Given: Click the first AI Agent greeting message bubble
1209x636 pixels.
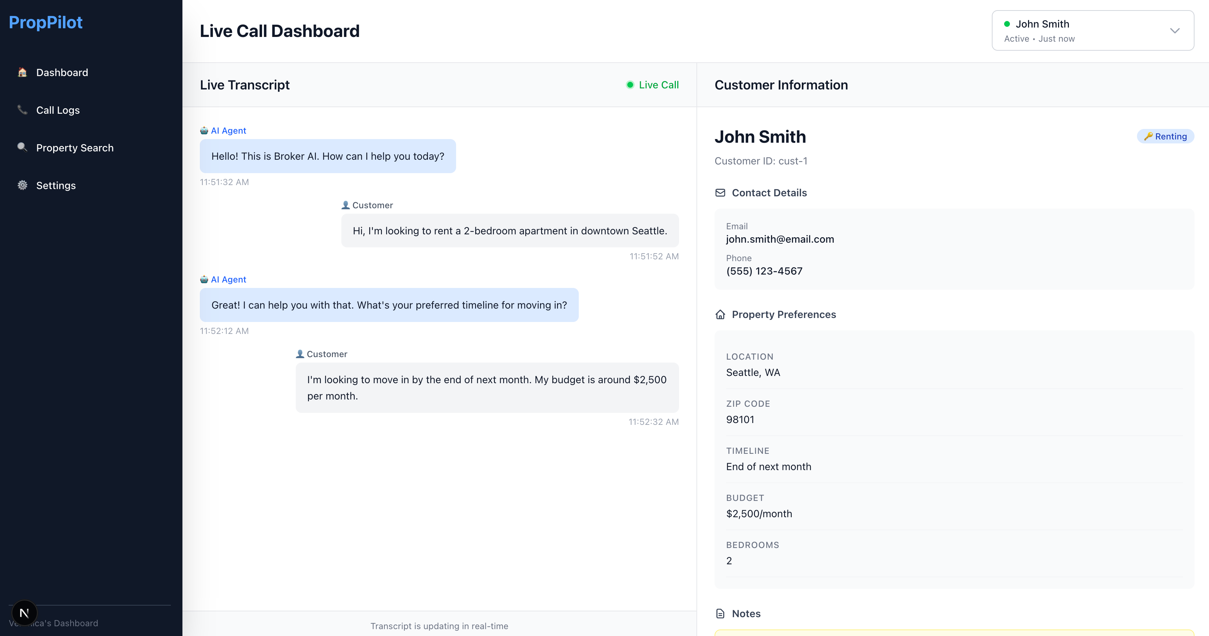Looking at the screenshot, I should 328,156.
